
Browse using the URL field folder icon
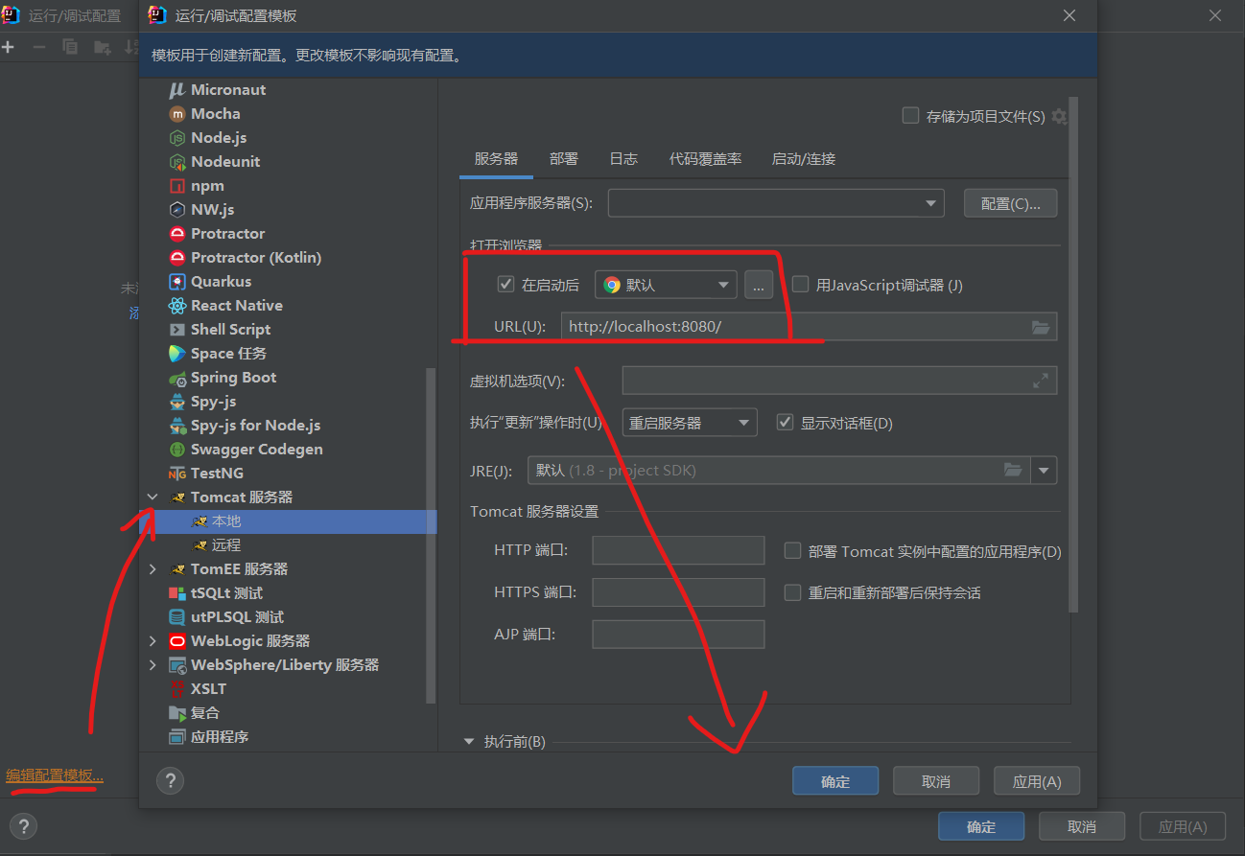point(1041,327)
